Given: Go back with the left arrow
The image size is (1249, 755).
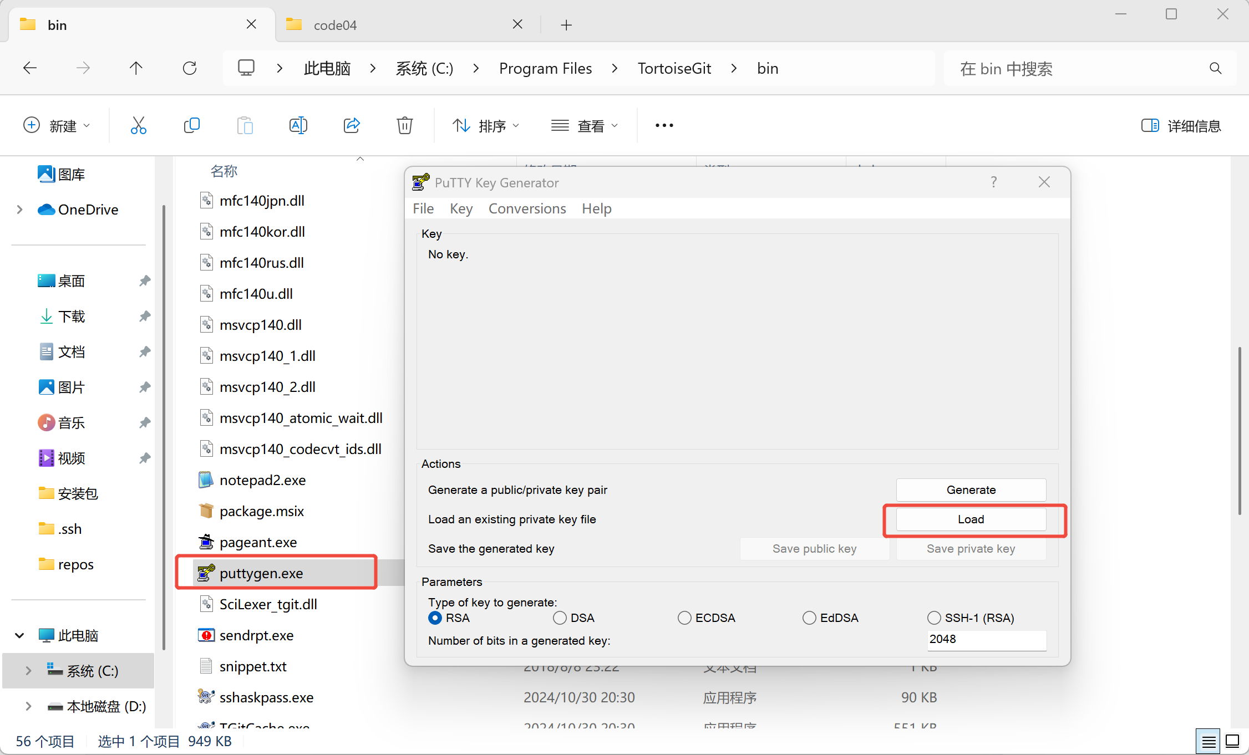Looking at the screenshot, I should click(x=30, y=68).
